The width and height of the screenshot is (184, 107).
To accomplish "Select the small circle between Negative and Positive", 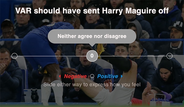I will pyautogui.click(x=92, y=76).
